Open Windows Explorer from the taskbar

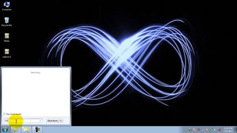[x=26, y=130]
